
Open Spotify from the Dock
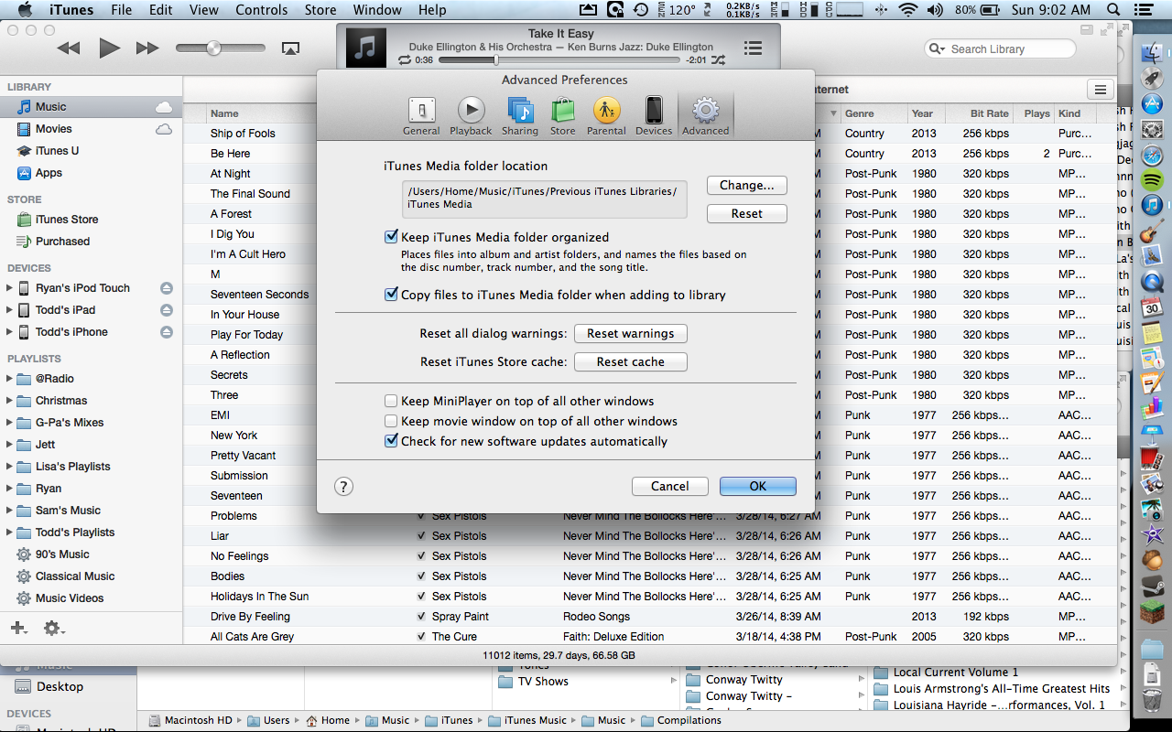click(x=1153, y=180)
